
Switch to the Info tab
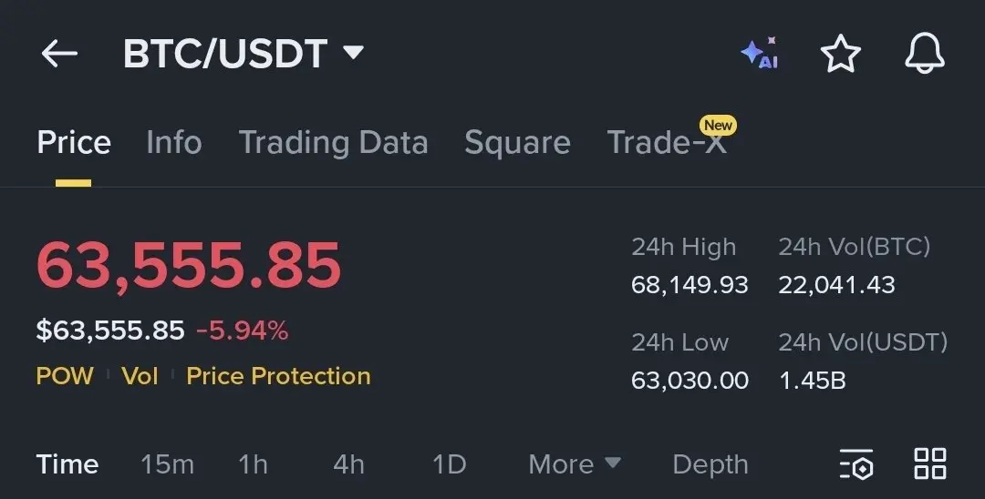tap(173, 143)
